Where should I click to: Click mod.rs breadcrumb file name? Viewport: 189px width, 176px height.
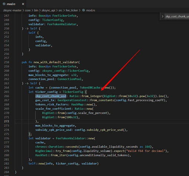90,10
